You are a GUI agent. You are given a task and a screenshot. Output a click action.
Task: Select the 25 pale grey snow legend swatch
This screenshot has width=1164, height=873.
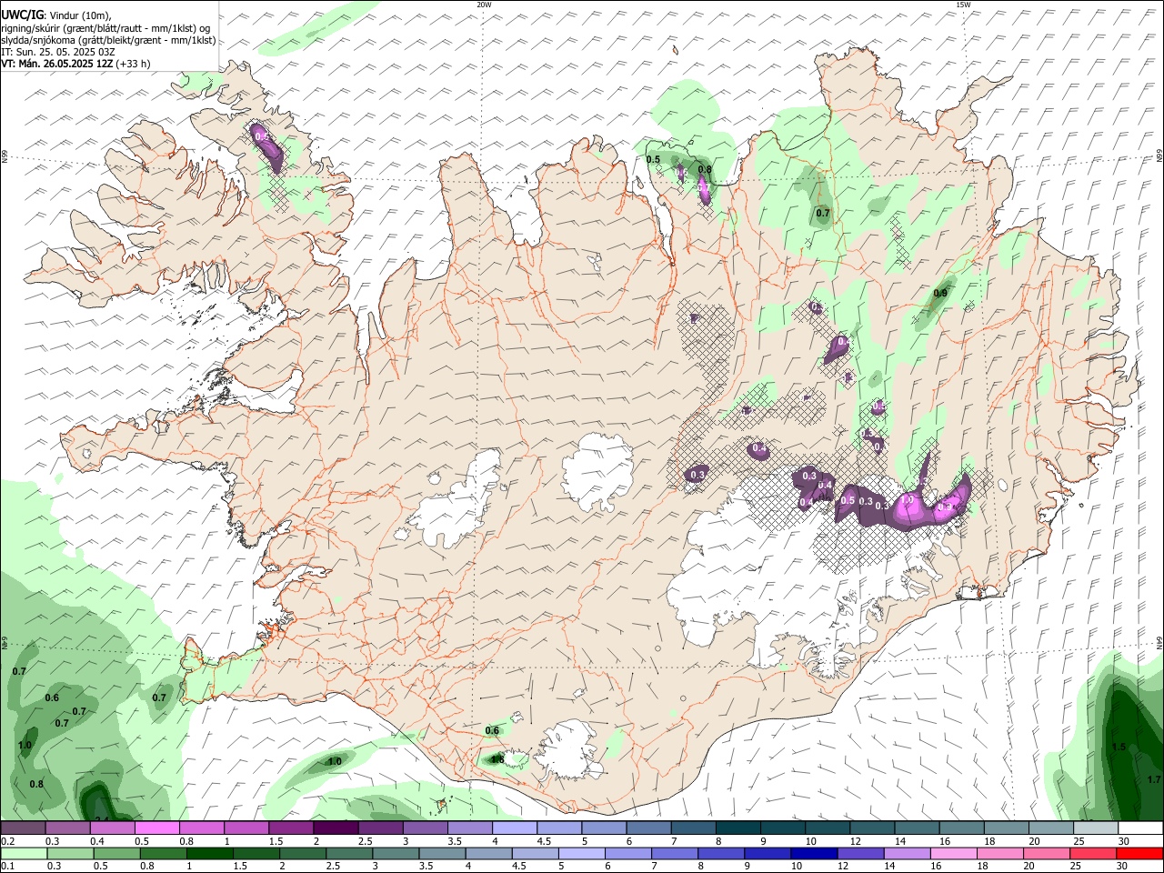click(1095, 828)
